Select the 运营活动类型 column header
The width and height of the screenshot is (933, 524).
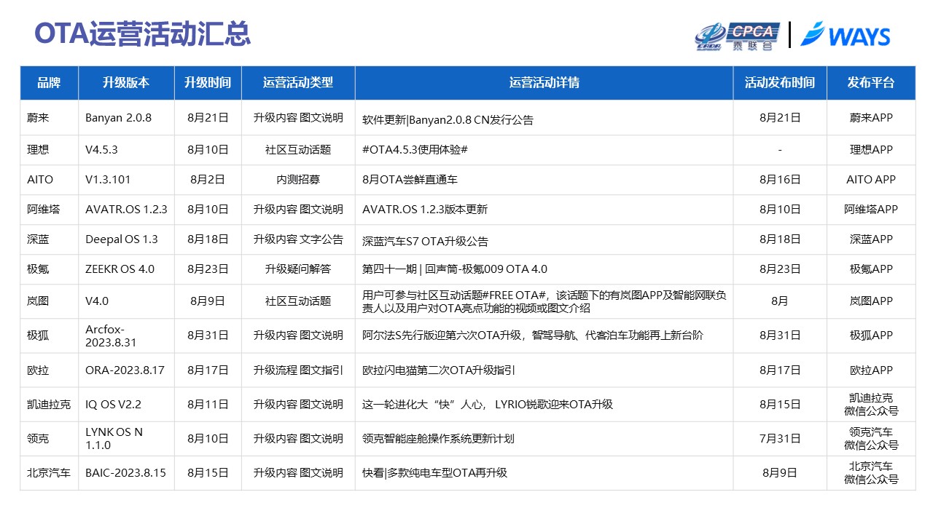point(298,83)
